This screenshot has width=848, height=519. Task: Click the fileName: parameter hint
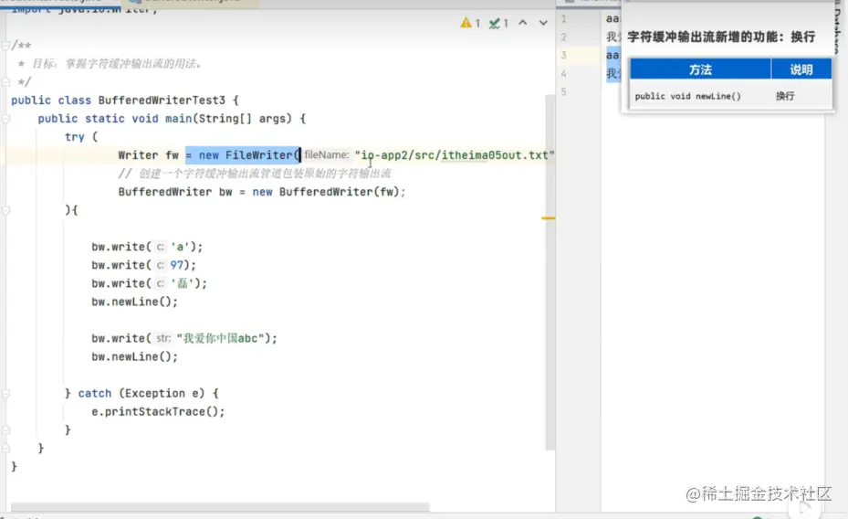[326, 155]
